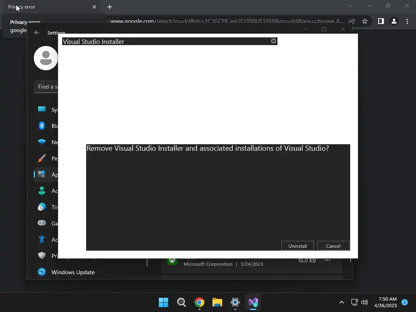Open System settings monitor icon
Viewport: 416px width, 312px height.
42,109
